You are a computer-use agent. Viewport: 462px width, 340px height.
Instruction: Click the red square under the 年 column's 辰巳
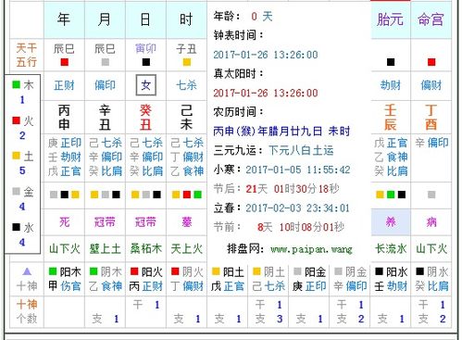click(x=65, y=62)
